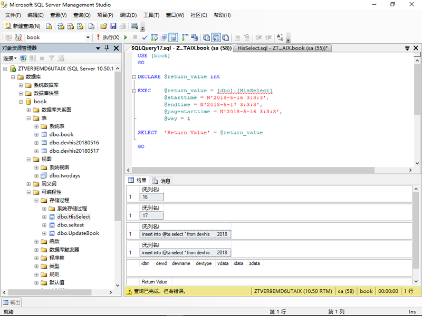This screenshot has width=422, height=316.
Task: Select results to grid mode
Action: click(216, 37)
